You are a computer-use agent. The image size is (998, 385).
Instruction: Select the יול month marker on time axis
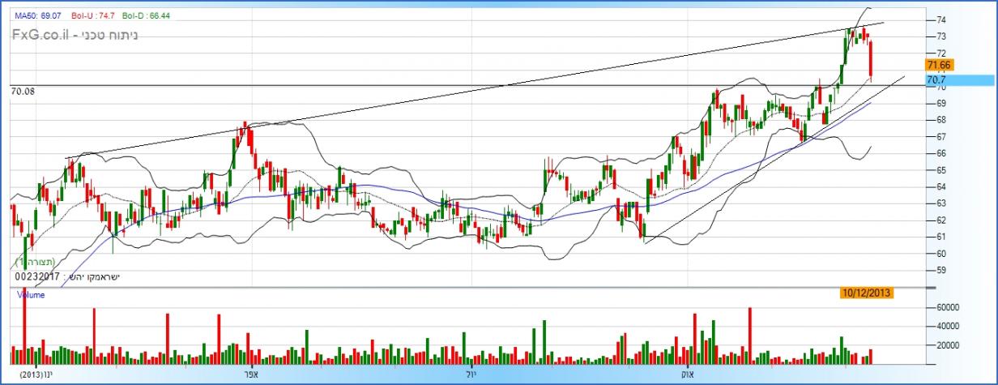(470, 375)
